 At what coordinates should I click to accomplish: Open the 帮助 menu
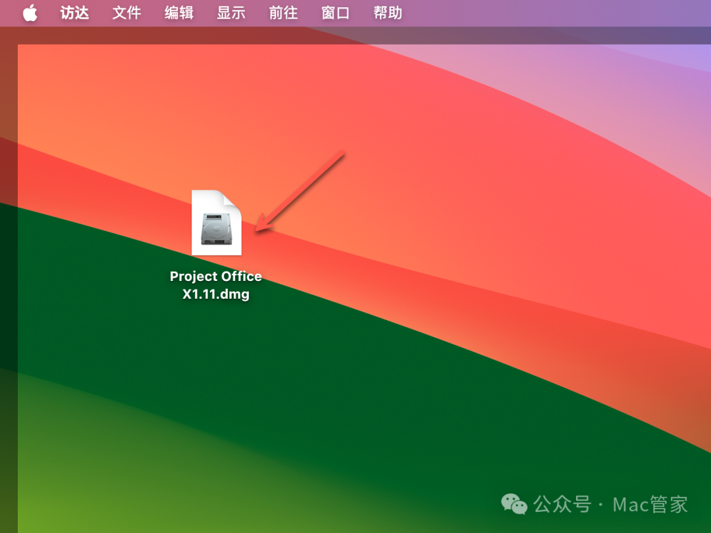coord(388,13)
